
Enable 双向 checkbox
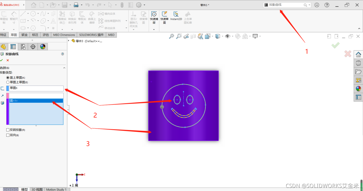pyautogui.click(x=8, y=135)
